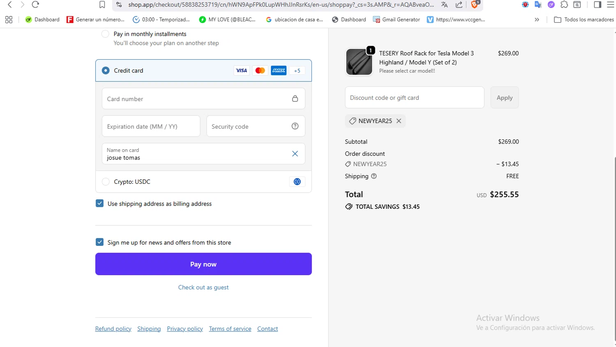The width and height of the screenshot is (616, 347).
Task: Show shipping info question mark
Action: [374, 176]
